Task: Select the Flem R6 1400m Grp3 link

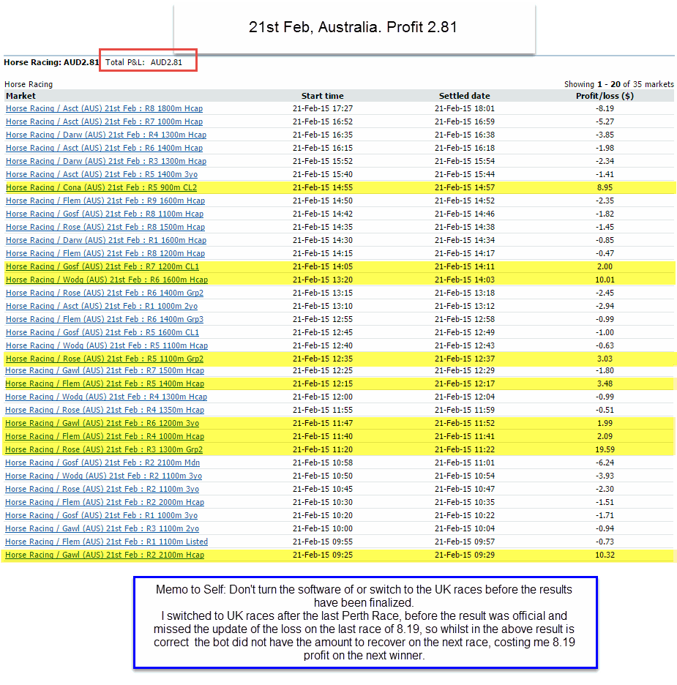Action: pyautogui.click(x=105, y=319)
